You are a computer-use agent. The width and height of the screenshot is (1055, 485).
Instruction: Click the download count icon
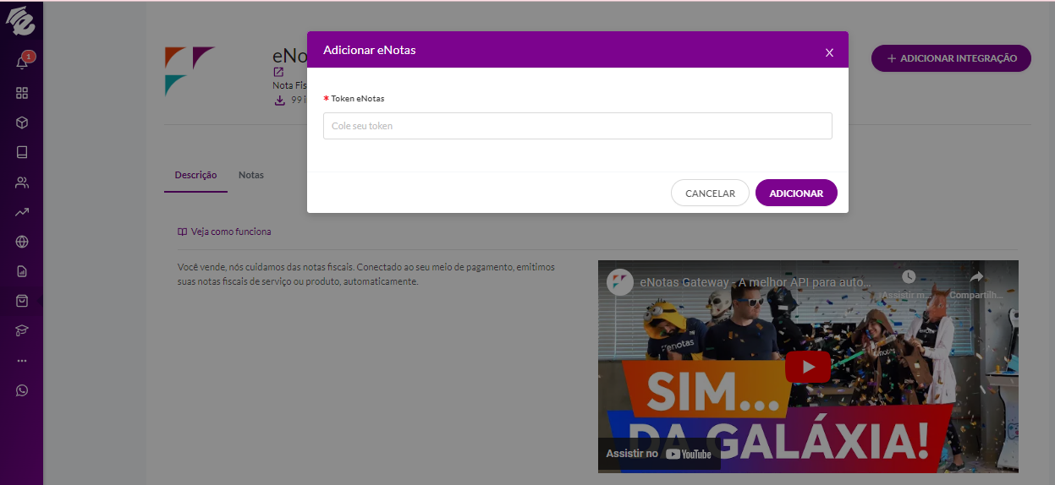279,100
